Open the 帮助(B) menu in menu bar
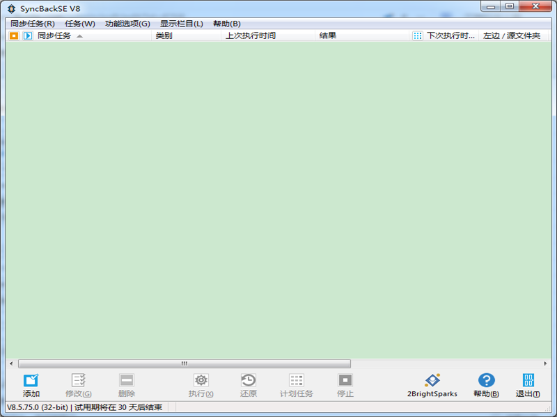 tap(227, 24)
